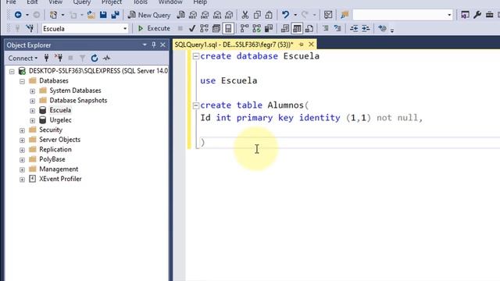
Task: Collapse the create database code block
Action: [196, 56]
